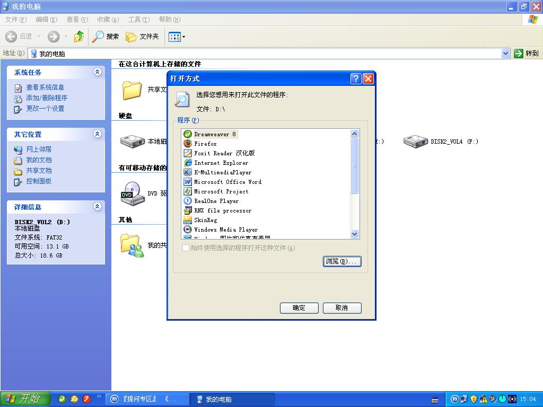
Task: Click the 浏览 browse button
Action: coord(342,261)
